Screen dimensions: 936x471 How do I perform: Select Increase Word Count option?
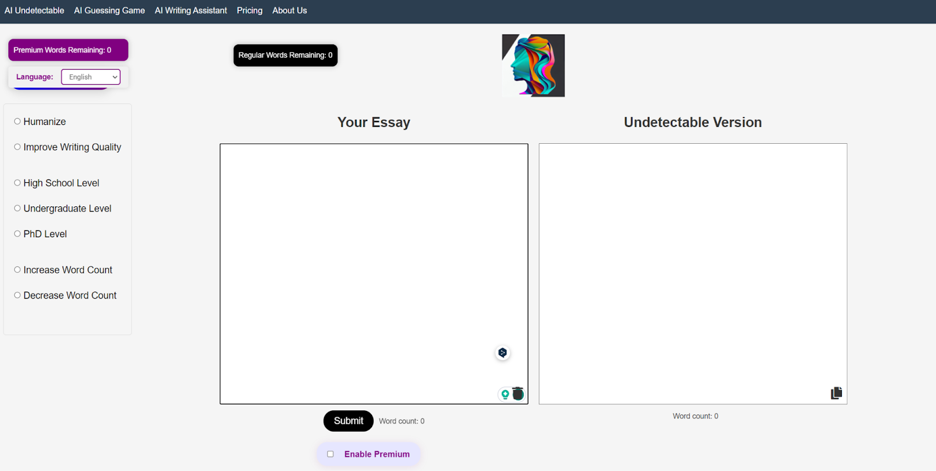(18, 270)
